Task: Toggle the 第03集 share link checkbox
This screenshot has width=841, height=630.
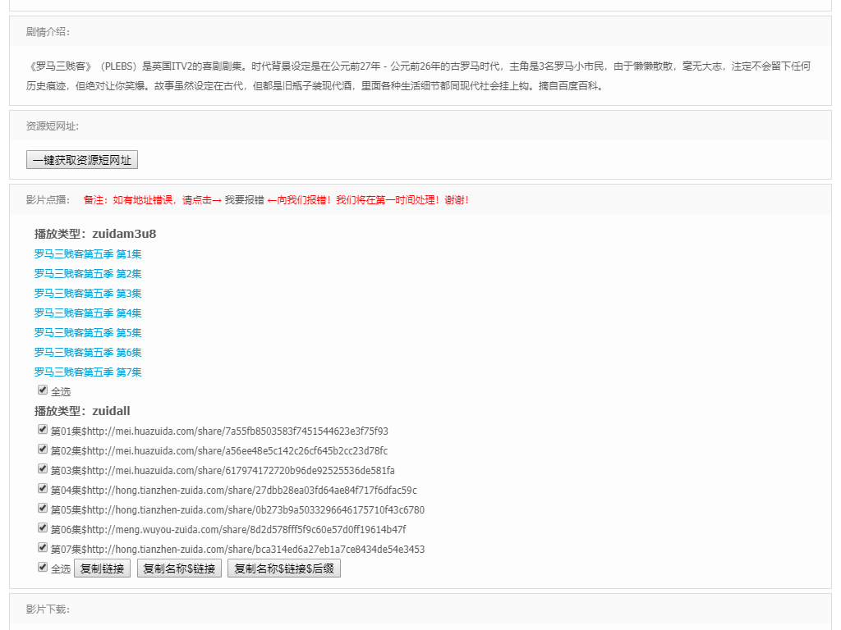Action: pyautogui.click(x=43, y=468)
